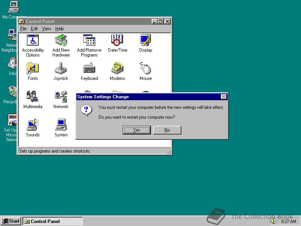Open the File menu
Viewport: 301px width, 226px height.
tap(23, 28)
